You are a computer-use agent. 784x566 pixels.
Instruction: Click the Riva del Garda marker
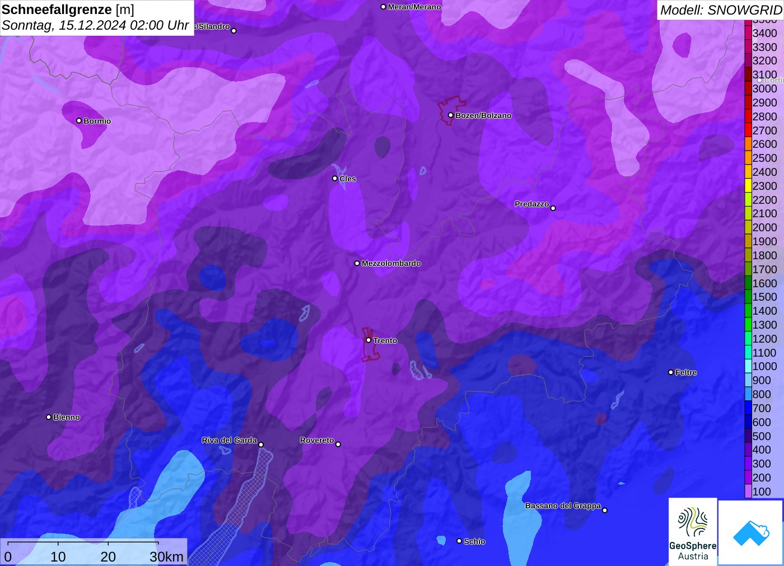[261, 445]
